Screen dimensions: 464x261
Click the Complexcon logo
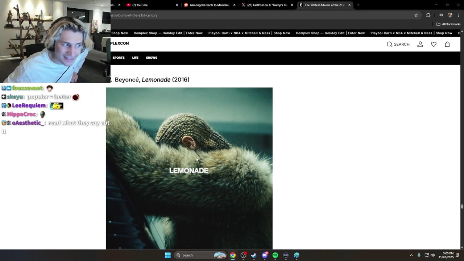120,43
